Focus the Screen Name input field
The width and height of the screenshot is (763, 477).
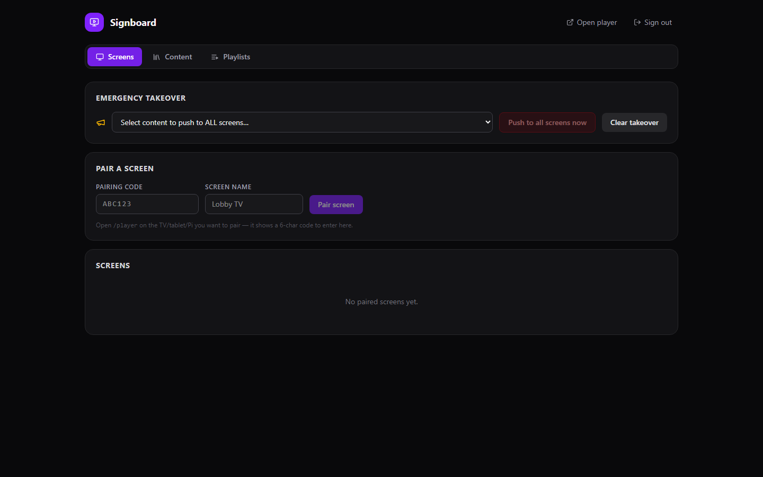254,204
